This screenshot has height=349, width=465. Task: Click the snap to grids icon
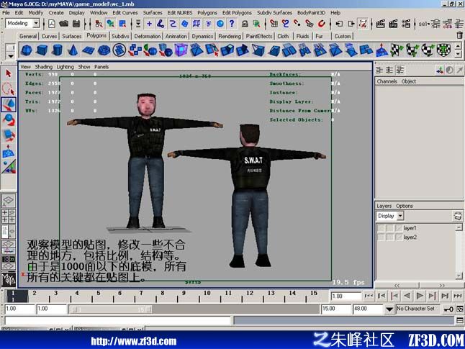pyautogui.click(x=274, y=24)
